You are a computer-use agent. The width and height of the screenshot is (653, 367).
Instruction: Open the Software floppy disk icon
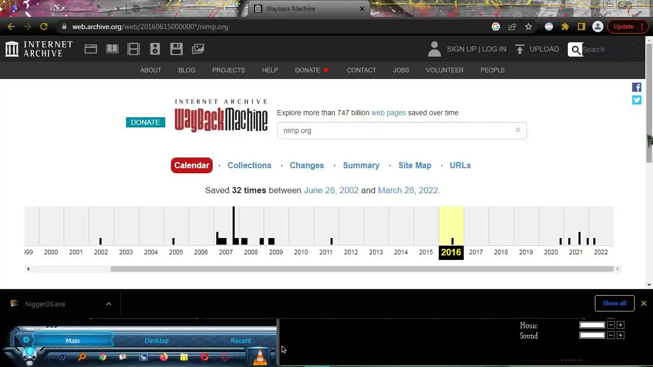coord(177,49)
